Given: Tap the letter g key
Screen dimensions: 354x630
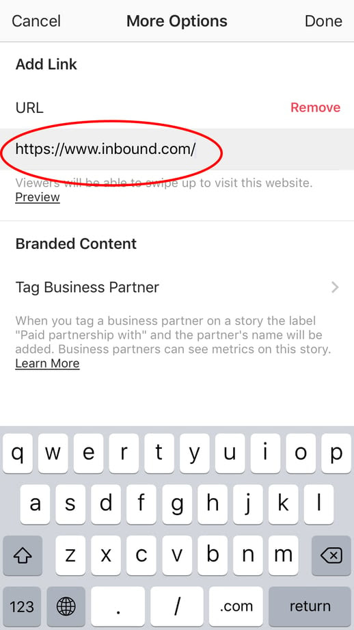Looking at the screenshot, I should click(177, 504).
